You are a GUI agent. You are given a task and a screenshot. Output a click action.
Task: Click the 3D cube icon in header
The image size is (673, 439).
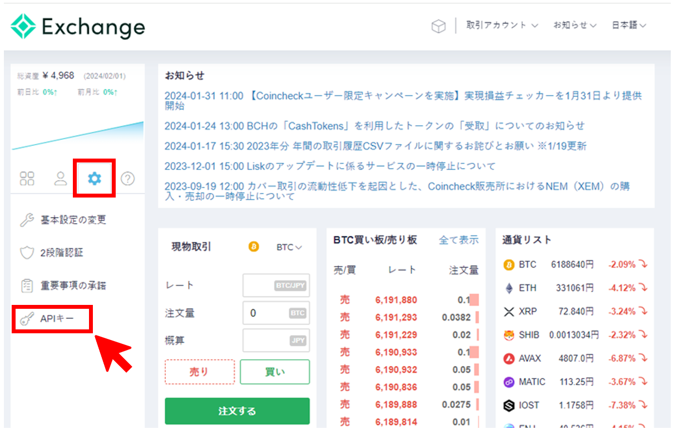point(438,26)
